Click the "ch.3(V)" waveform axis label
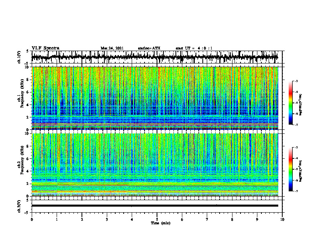 19,206
